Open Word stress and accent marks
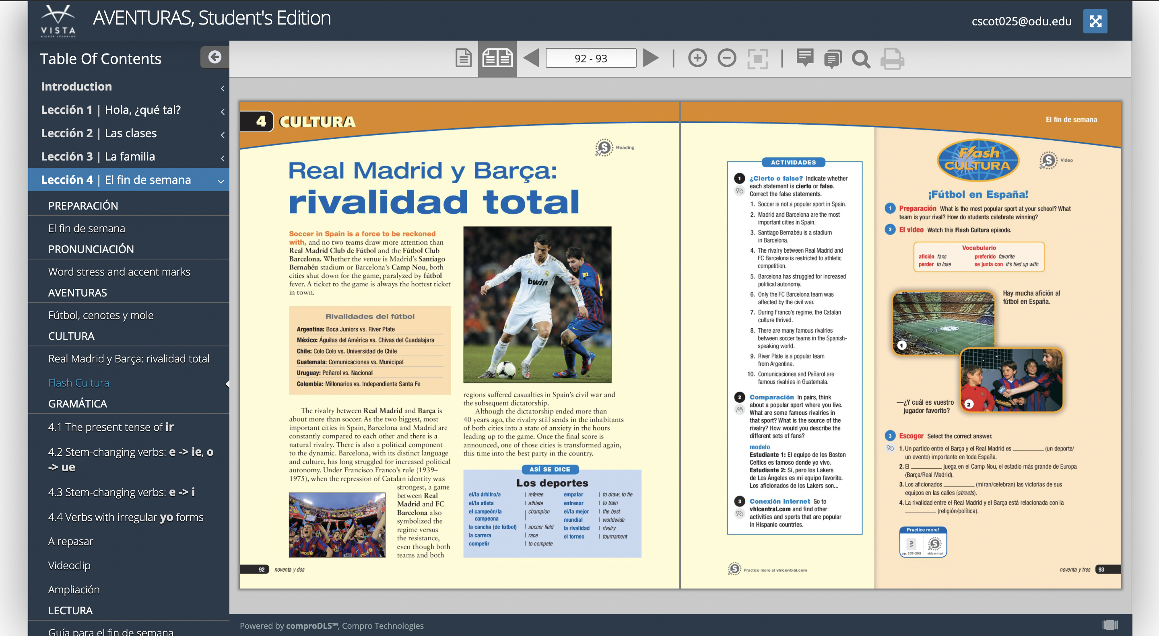The image size is (1159, 636). [119, 272]
